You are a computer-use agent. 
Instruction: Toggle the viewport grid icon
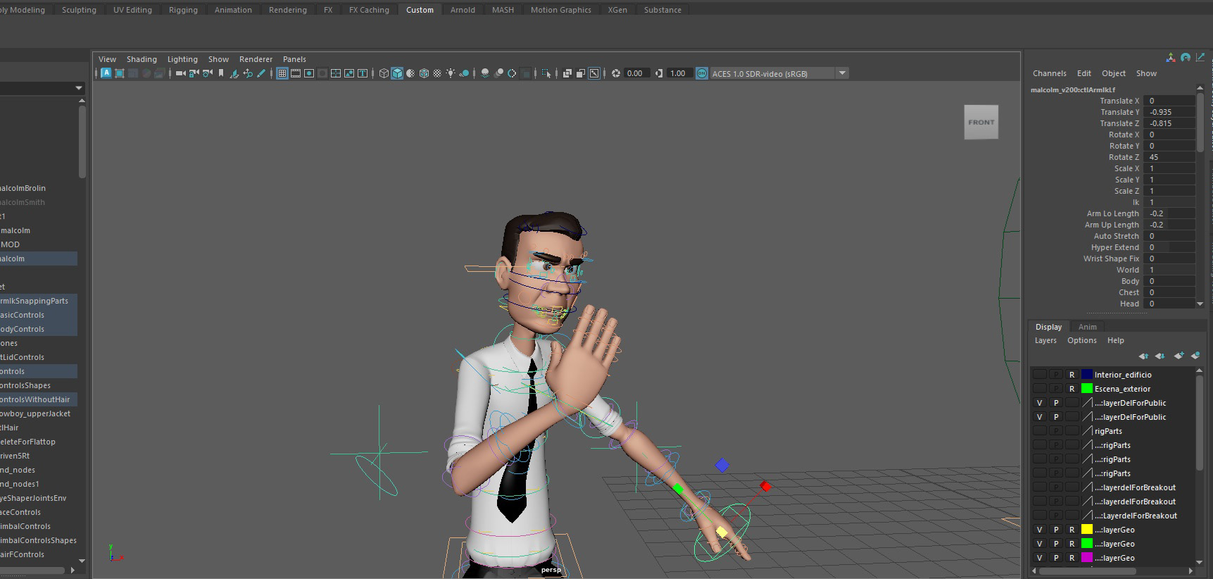[282, 73]
